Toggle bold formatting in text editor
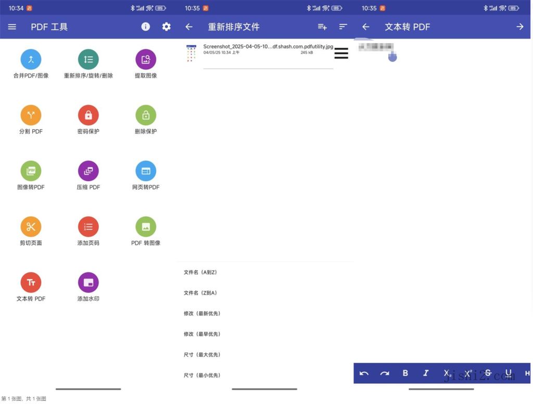Viewport: 533px width, 404px height. coord(405,373)
